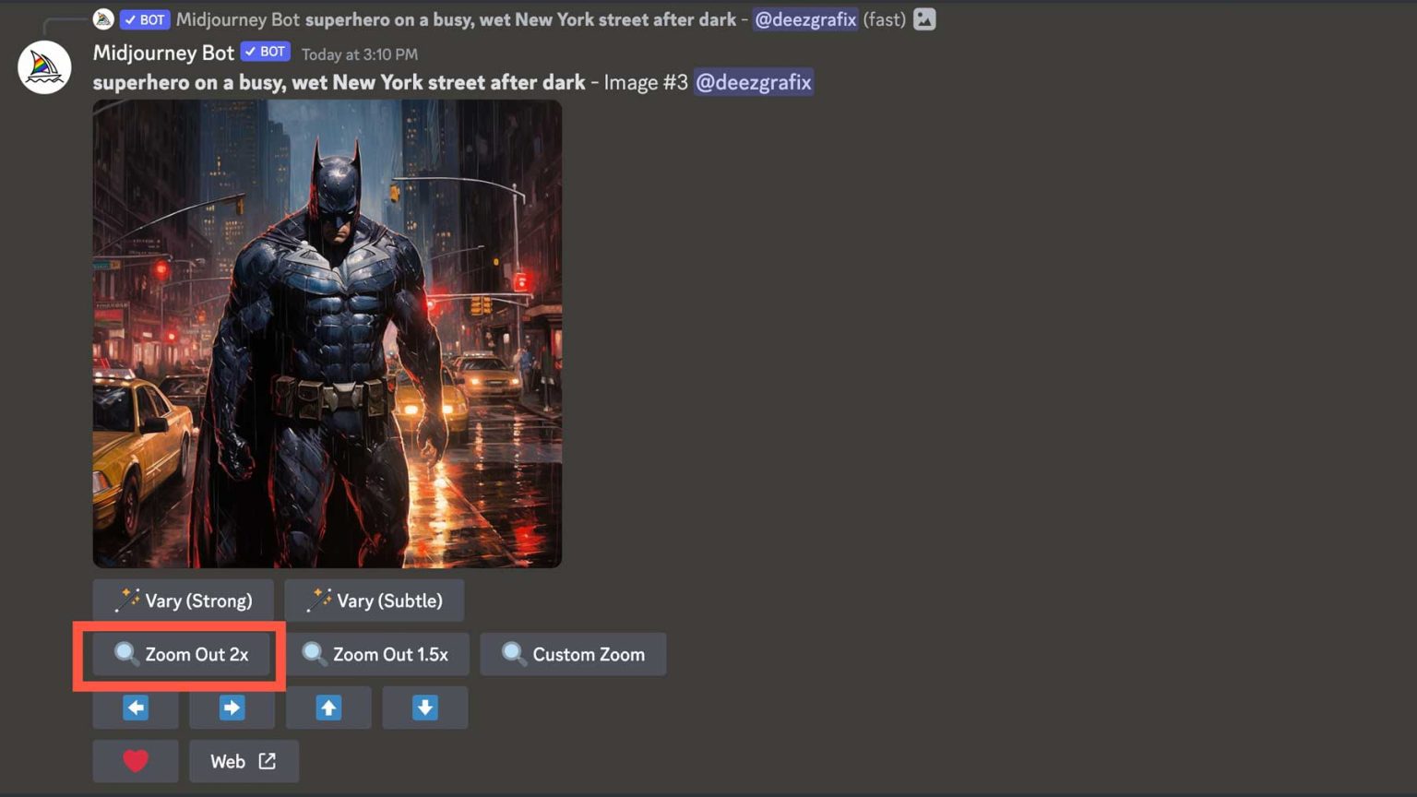
Task: Pan the image upward with the up arrow
Action: tap(328, 708)
